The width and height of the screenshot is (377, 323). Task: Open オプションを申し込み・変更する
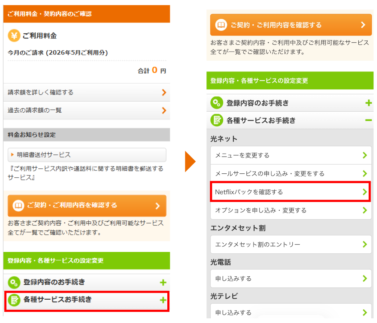(291, 210)
